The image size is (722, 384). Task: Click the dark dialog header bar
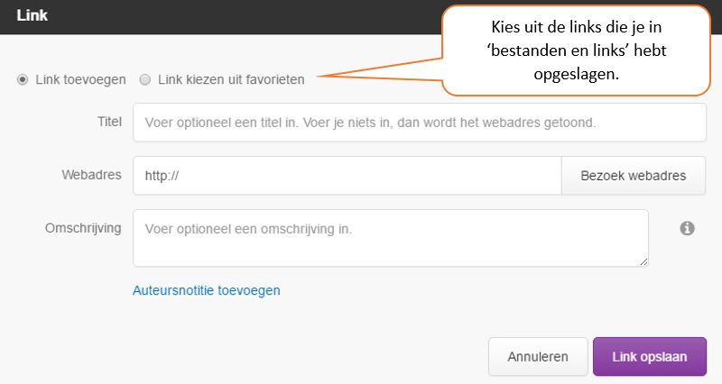[221, 17]
